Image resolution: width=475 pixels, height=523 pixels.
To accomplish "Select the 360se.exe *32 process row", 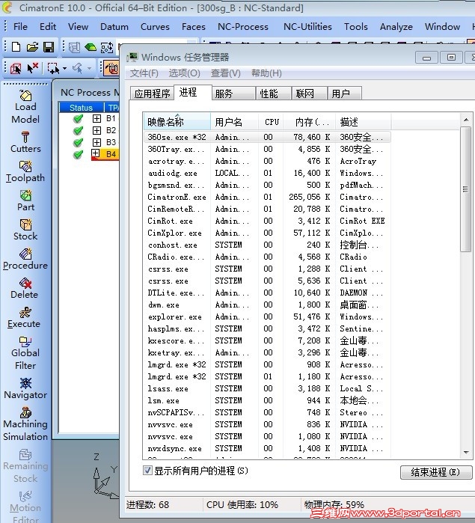I will coord(267,137).
